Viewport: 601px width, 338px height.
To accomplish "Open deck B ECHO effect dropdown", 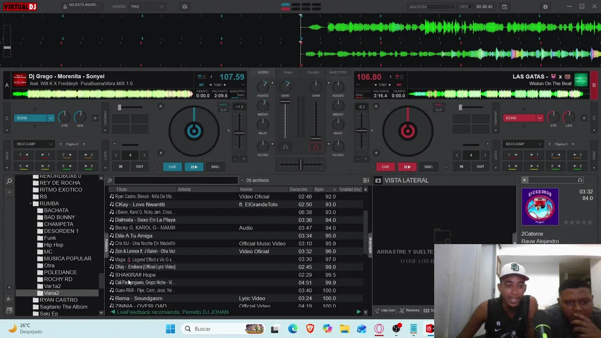I will click(x=540, y=118).
